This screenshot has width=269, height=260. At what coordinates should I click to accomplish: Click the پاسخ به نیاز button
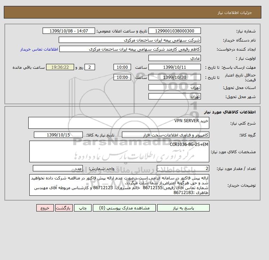point(183,208)
